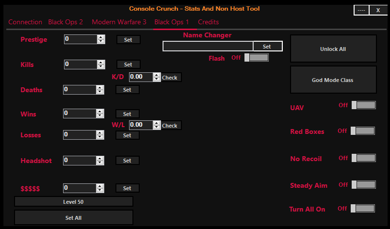This screenshot has width=390, height=229.
Task: Click the Unlock All button
Action: tap(333, 49)
